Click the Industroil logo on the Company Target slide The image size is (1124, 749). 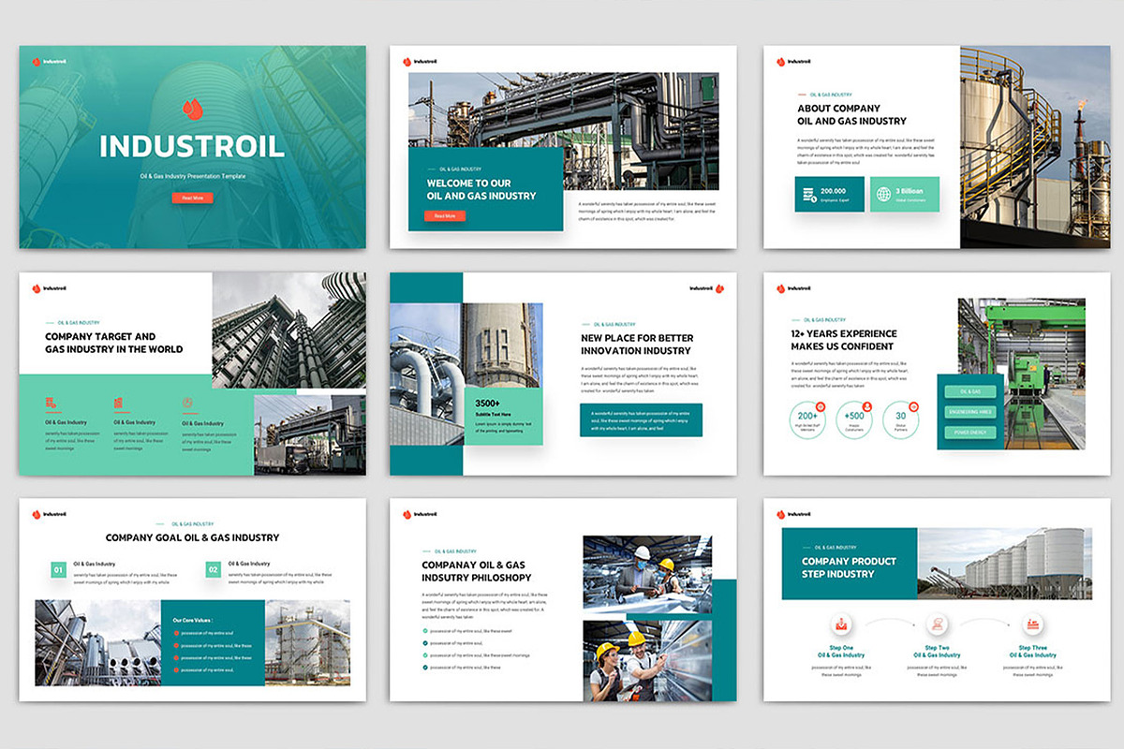(50, 288)
